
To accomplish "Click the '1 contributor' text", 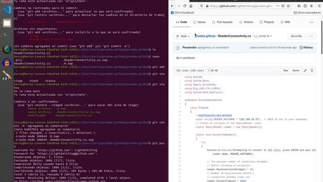I will (x=187, y=58).
